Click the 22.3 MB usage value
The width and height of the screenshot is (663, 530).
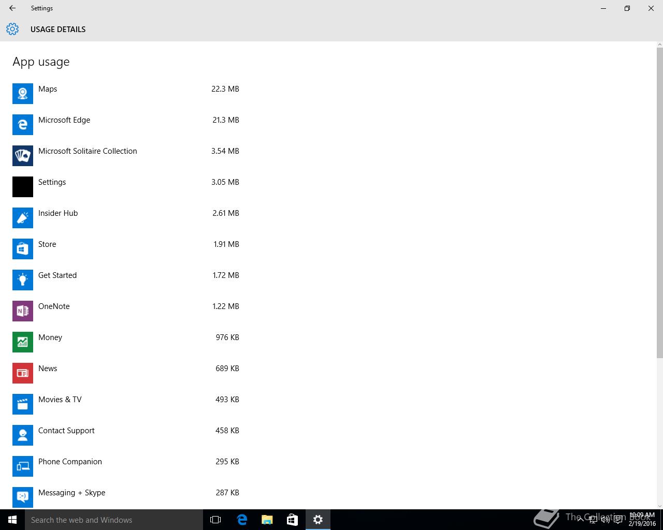[x=225, y=89]
